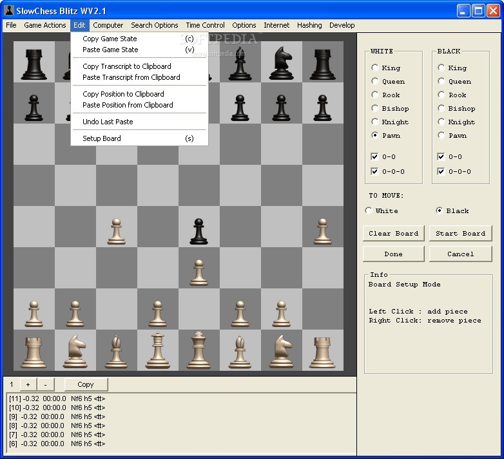This screenshot has width=504, height=459.
Task: Click the white pawn directly below the black center pawn
Action: click(199, 272)
